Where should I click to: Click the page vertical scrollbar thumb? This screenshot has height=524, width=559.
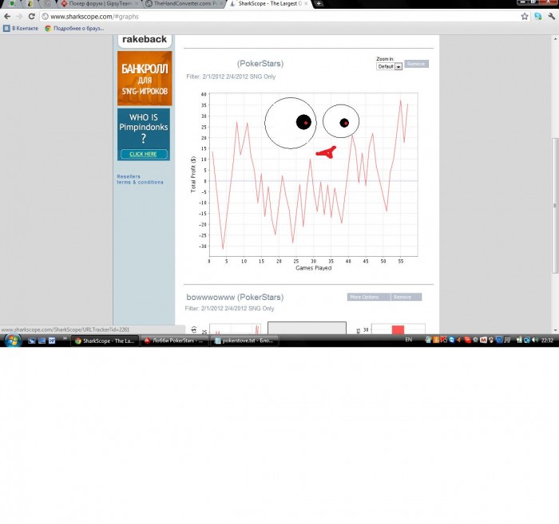coord(555,206)
